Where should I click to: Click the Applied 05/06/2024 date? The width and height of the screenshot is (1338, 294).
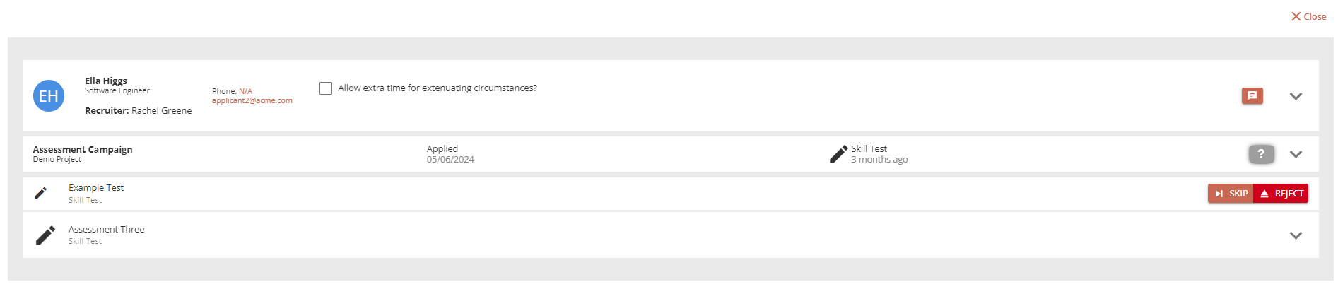coord(450,159)
